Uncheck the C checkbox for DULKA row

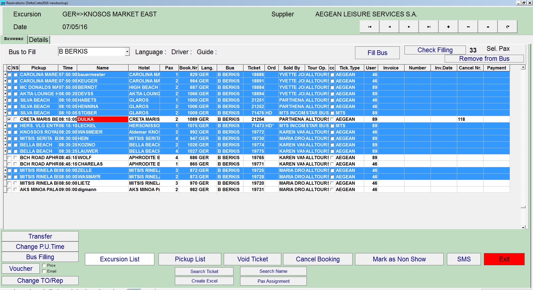click(9, 119)
